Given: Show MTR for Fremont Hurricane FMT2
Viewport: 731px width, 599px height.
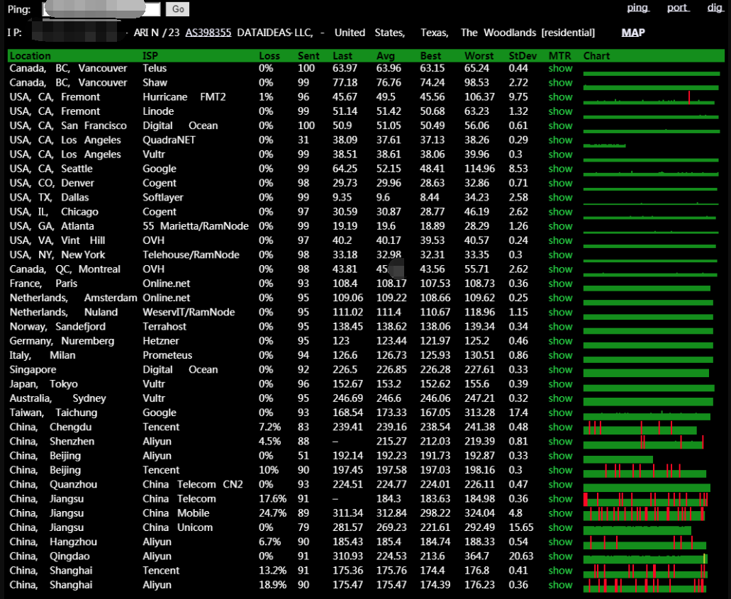Looking at the screenshot, I should (560, 97).
